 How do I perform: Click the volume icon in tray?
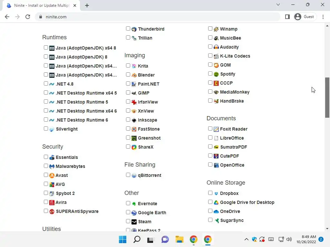point(289,239)
